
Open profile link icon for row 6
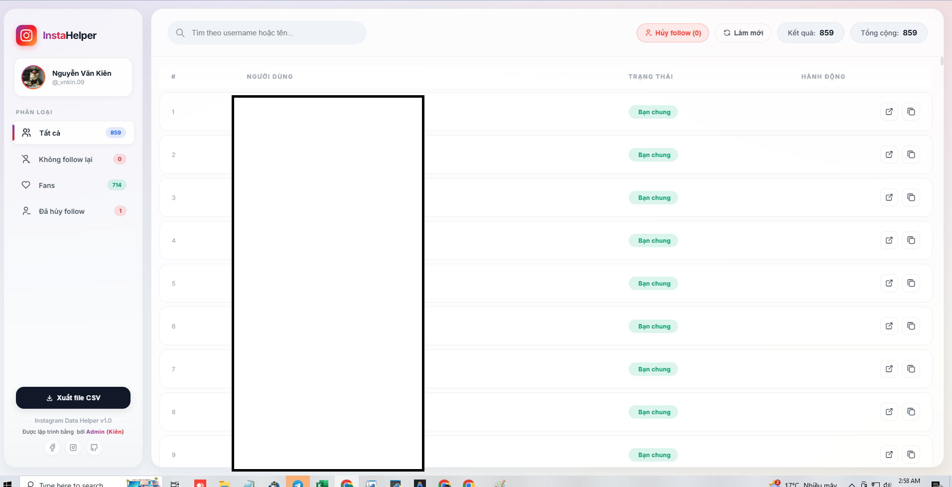889,326
